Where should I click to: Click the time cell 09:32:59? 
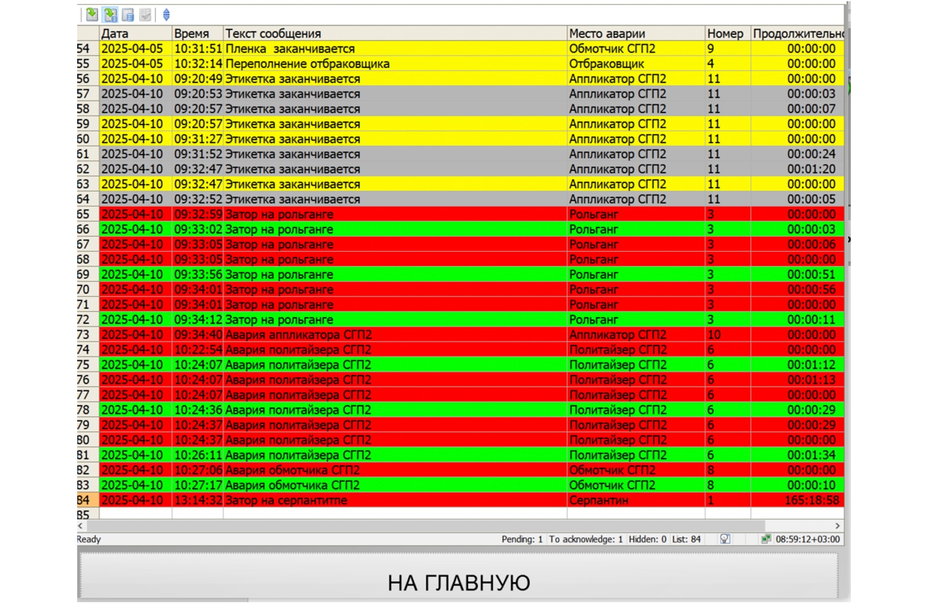[x=198, y=215]
